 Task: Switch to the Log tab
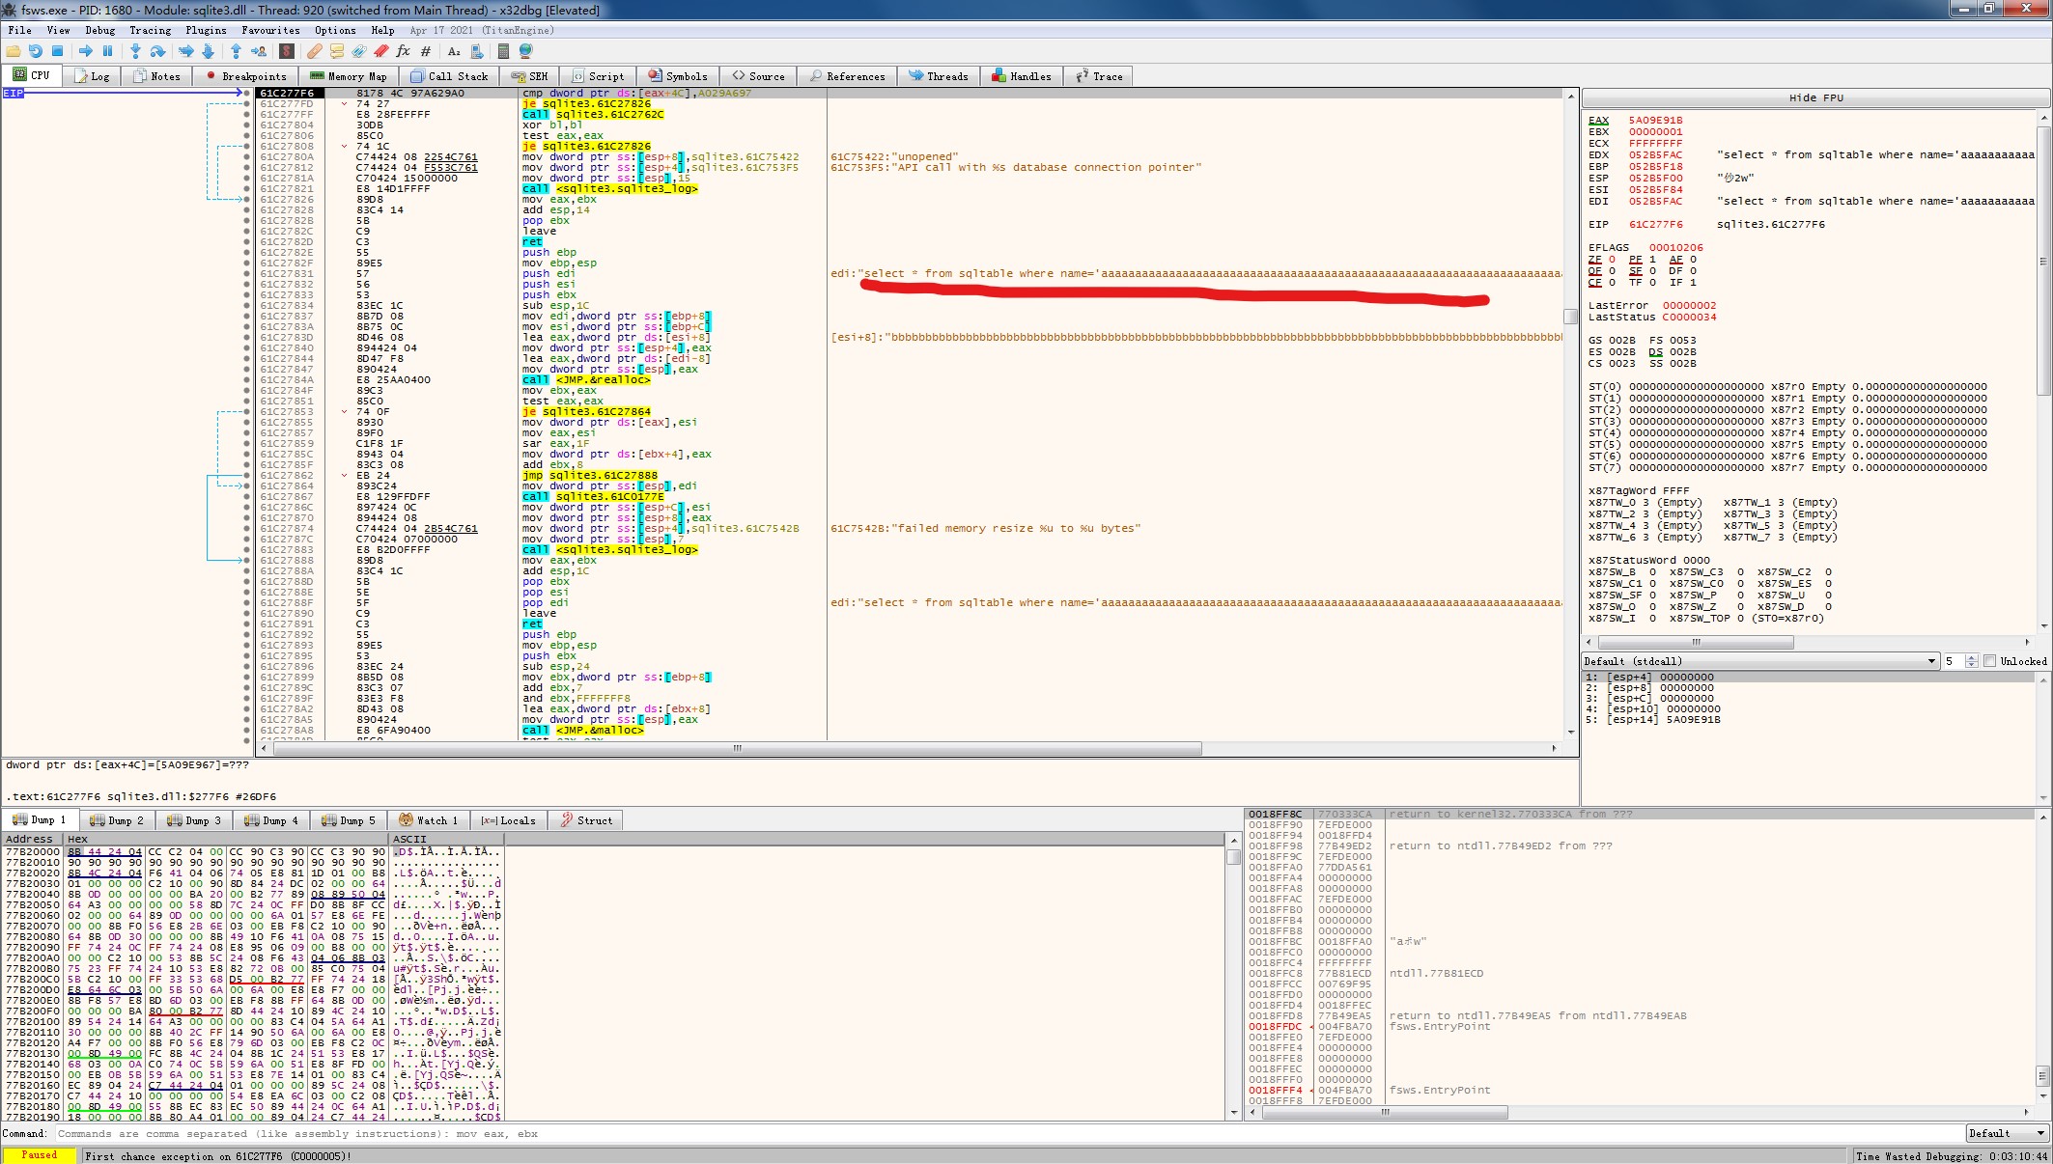93,76
